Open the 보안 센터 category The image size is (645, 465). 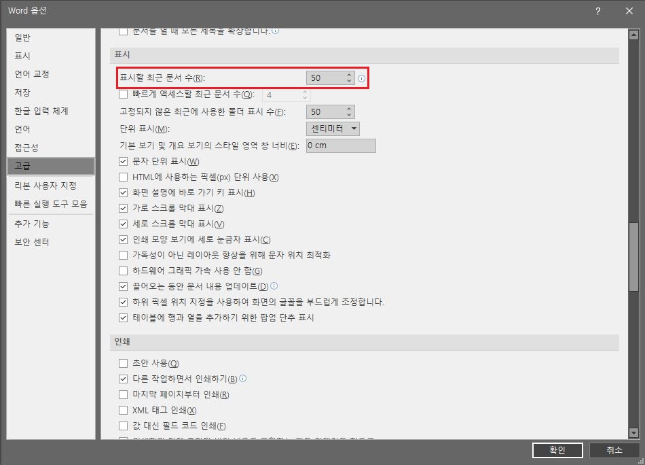(x=51, y=242)
